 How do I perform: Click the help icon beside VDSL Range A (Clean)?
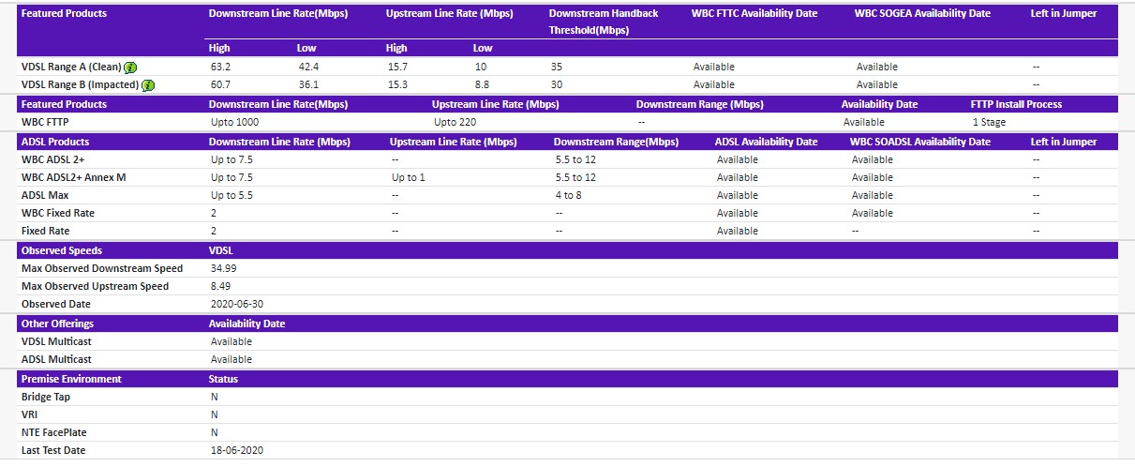tap(131, 68)
